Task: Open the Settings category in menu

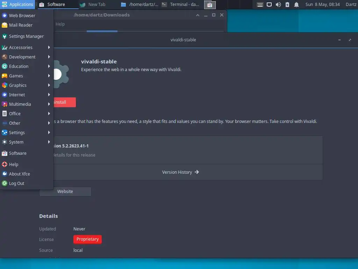Action: pos(27,132)
